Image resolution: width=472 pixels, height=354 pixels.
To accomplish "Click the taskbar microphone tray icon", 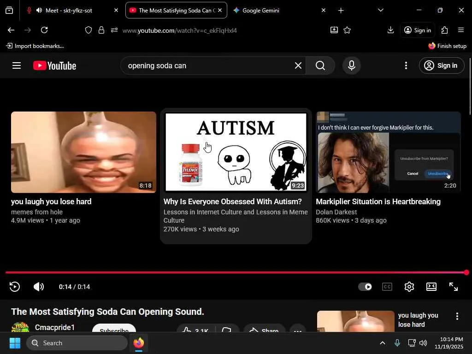I will tap(397, 343).
